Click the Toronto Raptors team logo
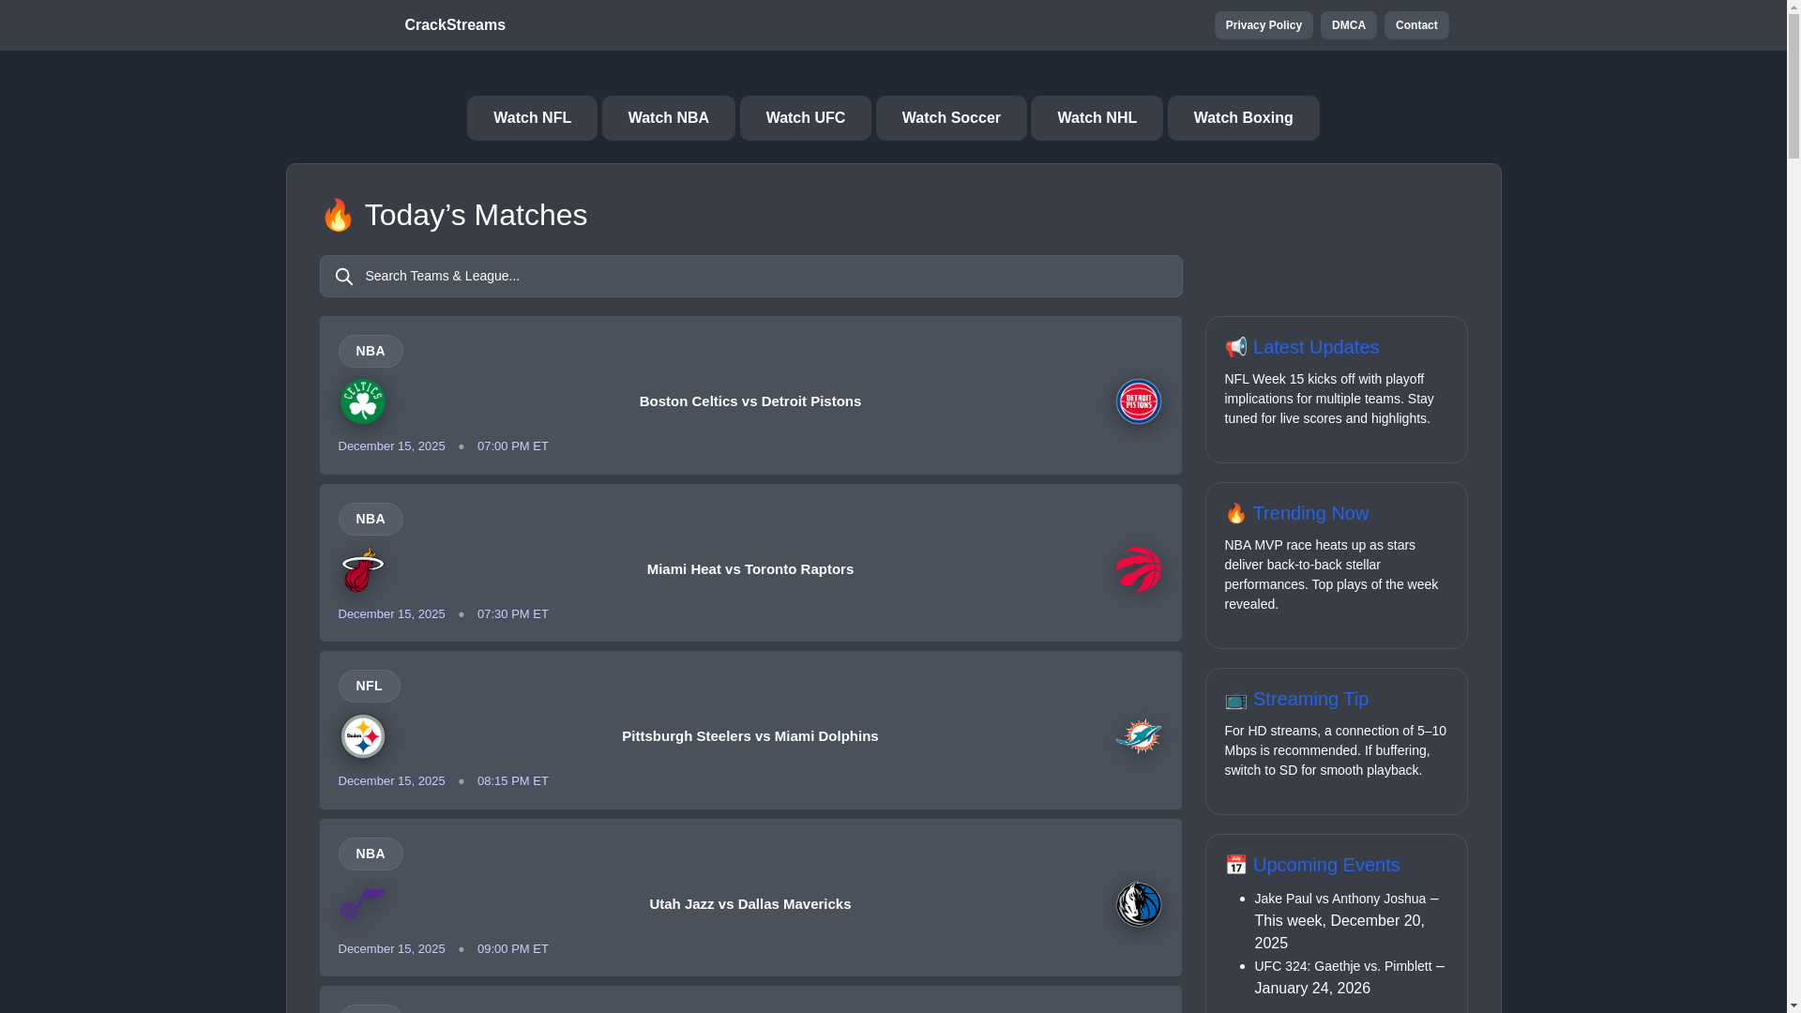 pos(1138,569)
